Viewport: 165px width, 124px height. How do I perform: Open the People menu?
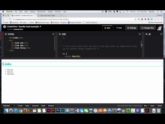click(50, 12)
